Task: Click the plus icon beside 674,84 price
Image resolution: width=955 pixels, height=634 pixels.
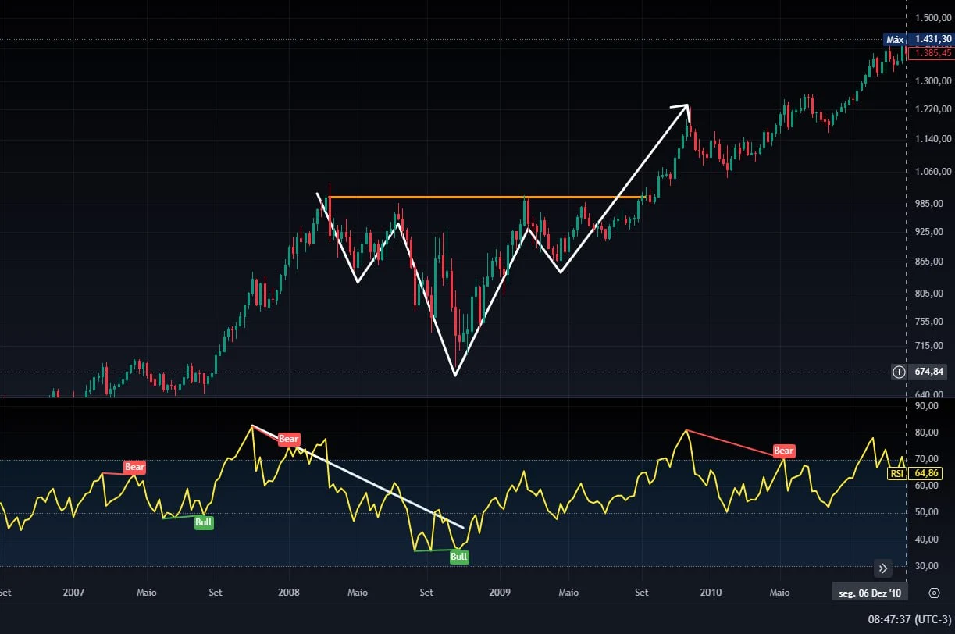Action: pyautogui.click(x=899, y=372)
